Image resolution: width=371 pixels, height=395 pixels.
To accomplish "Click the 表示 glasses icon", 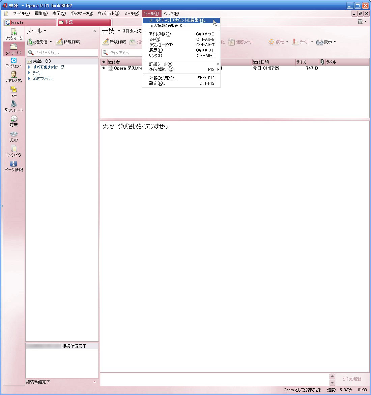I will point(320,42).
